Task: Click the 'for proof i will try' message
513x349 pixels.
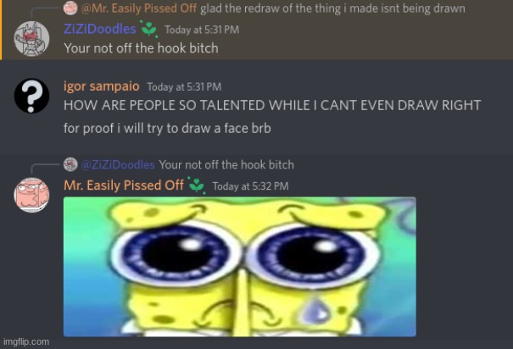Action: (167, 128)
